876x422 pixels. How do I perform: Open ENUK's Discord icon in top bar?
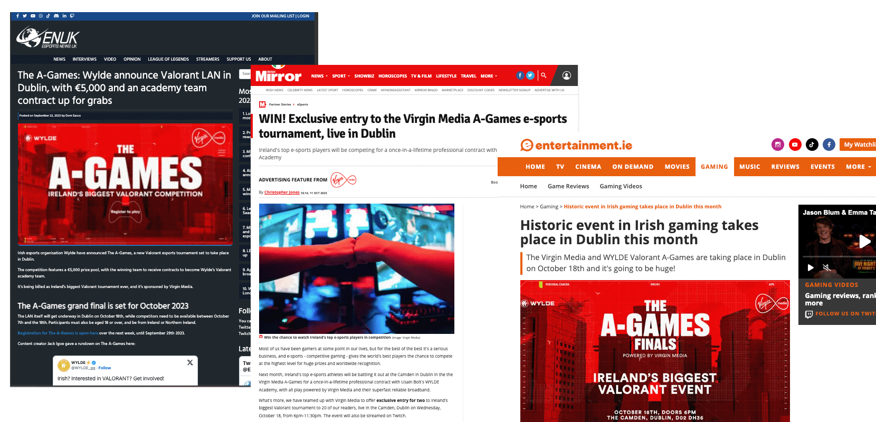click(56, 16)
